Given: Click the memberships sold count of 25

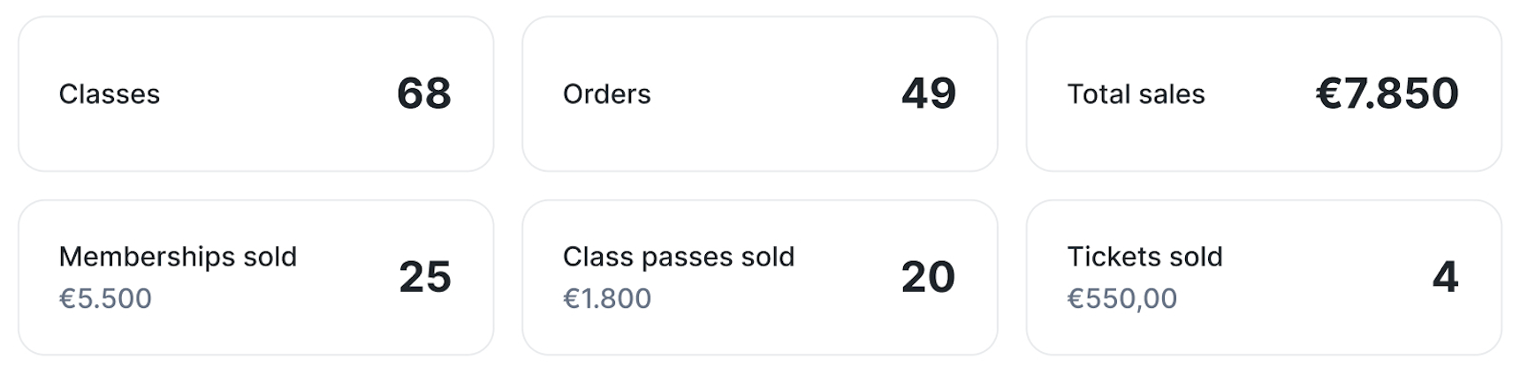Looking at the screenshot, I should tap(424, 277).
